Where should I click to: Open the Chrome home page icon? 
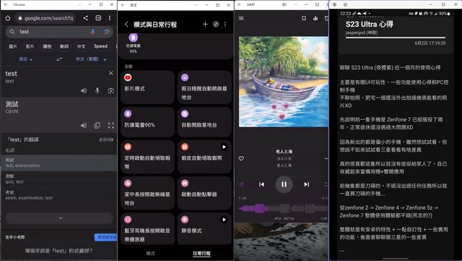pos(8,18)
